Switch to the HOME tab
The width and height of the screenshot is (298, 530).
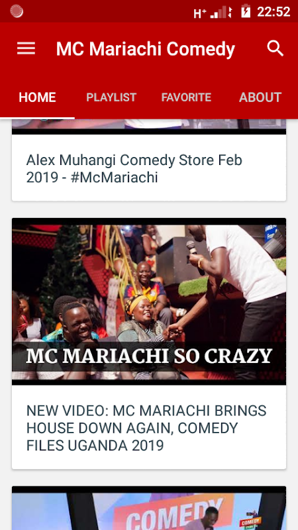(37, 97)
